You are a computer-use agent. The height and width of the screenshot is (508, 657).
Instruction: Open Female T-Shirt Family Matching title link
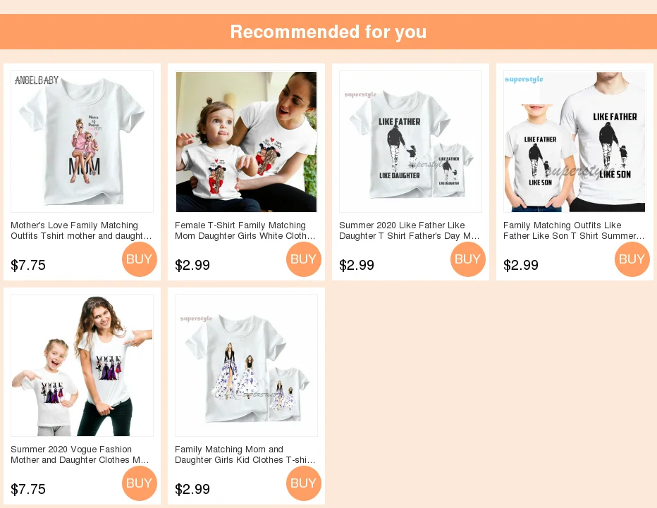(x=245, y=231)
